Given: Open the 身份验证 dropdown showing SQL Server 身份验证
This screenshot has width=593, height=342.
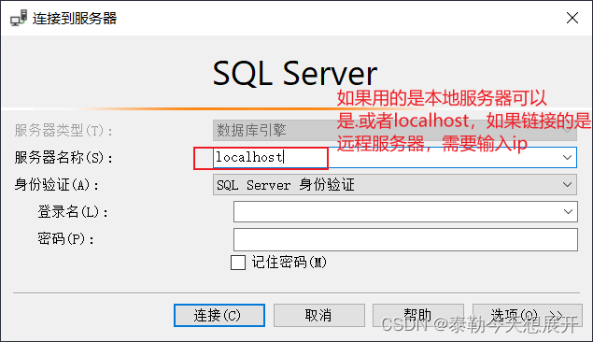Looking at the screenshot, I should (395, 185).
